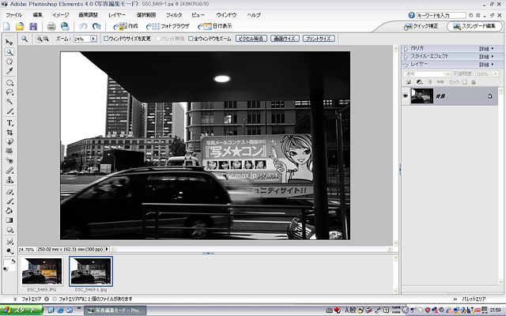Click the print icon
Viewport: 506px width, 316px height.
tap(51, 26)
